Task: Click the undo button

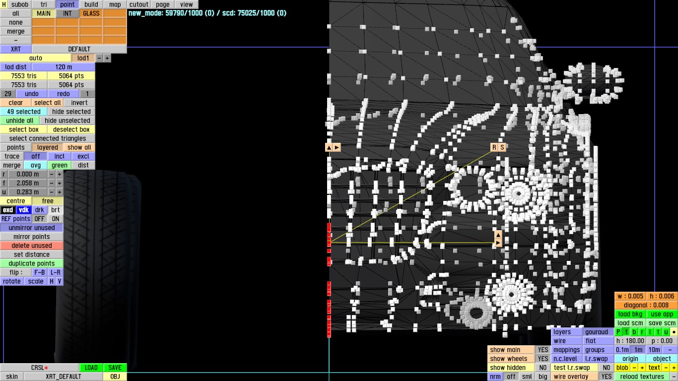Action: [32, 94]
